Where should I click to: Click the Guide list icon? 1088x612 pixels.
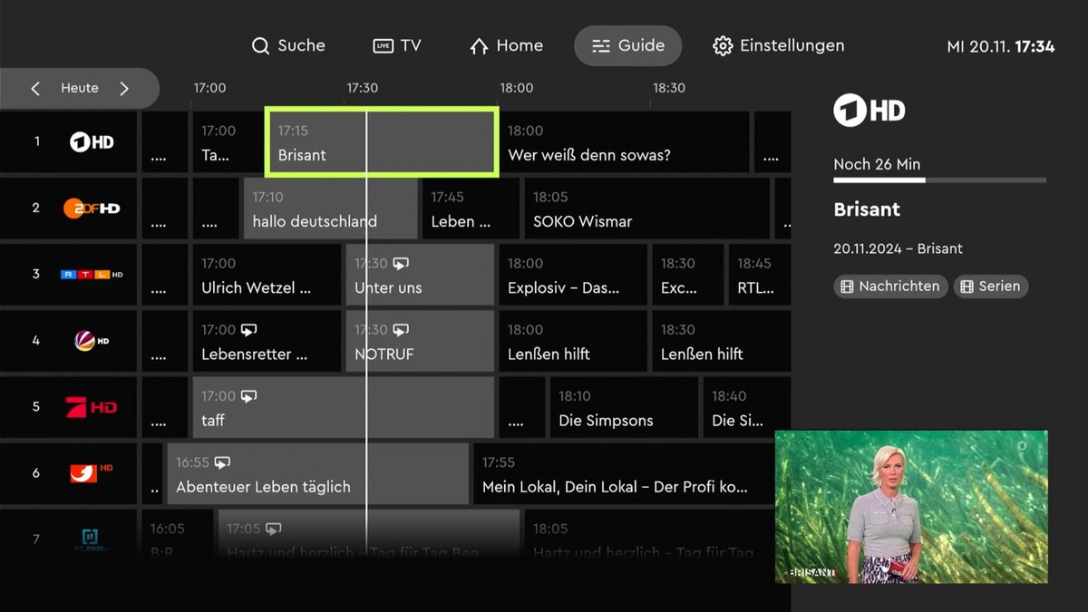click(601, 45)
